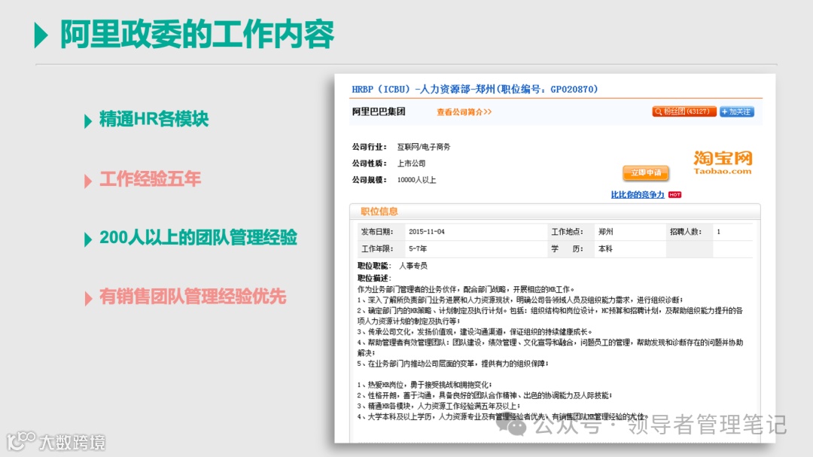Click the Taobao.com logo

pos(722,163)
